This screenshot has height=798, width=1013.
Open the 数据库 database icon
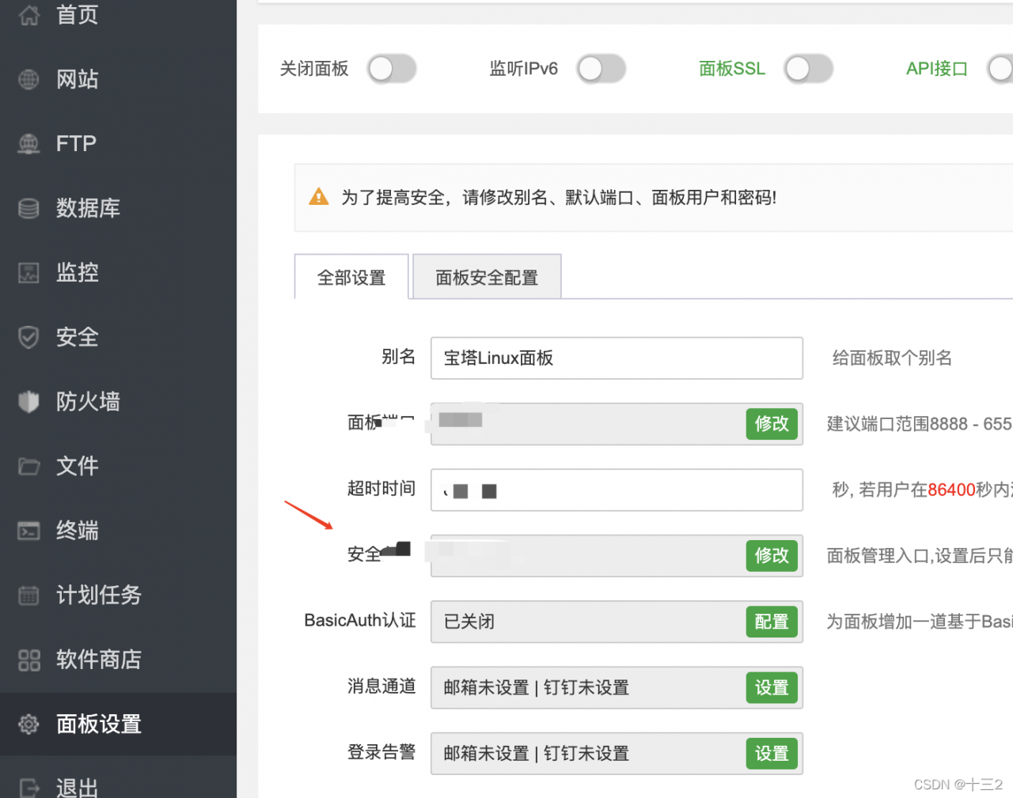coord(28,208)
